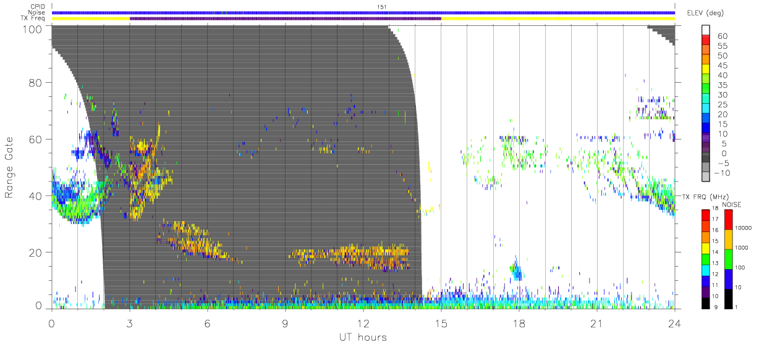Click the '9' tick label on UT hours axis
The image size is (759, 350).
coord(285,323)
